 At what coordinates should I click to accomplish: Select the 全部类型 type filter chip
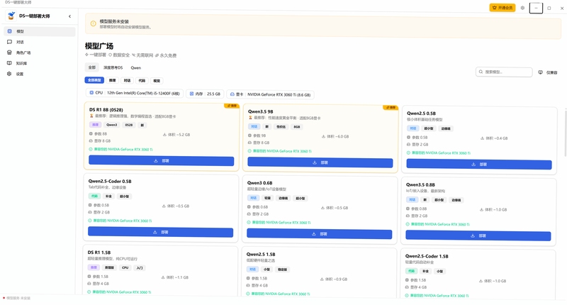pyautogui.click(x=94, y=80)
